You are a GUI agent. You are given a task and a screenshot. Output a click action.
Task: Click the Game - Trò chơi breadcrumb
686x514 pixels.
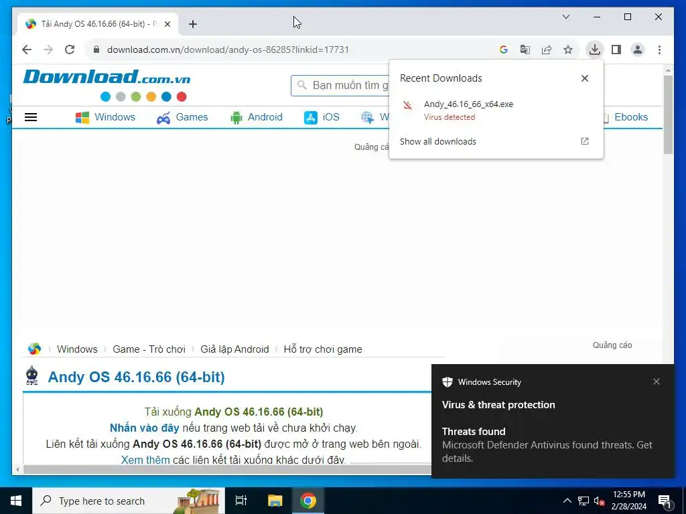(149, 349)
